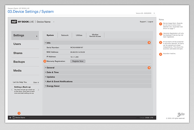Show previous help tip with left arrow
The height and width of the screenshot is (130, 194).
pos(12,90)
